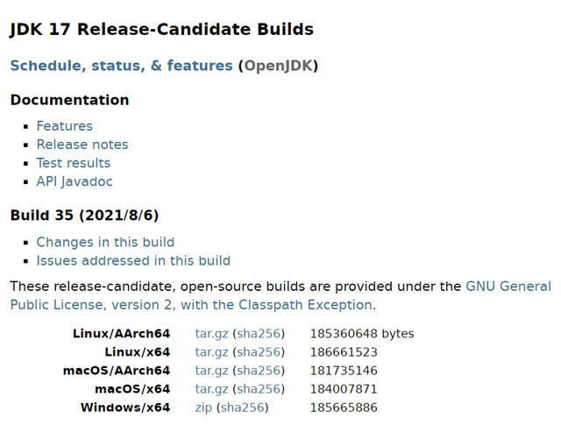Download the macOS/x64 tar.gz
The image size is (561, 432).
point(211,389)
